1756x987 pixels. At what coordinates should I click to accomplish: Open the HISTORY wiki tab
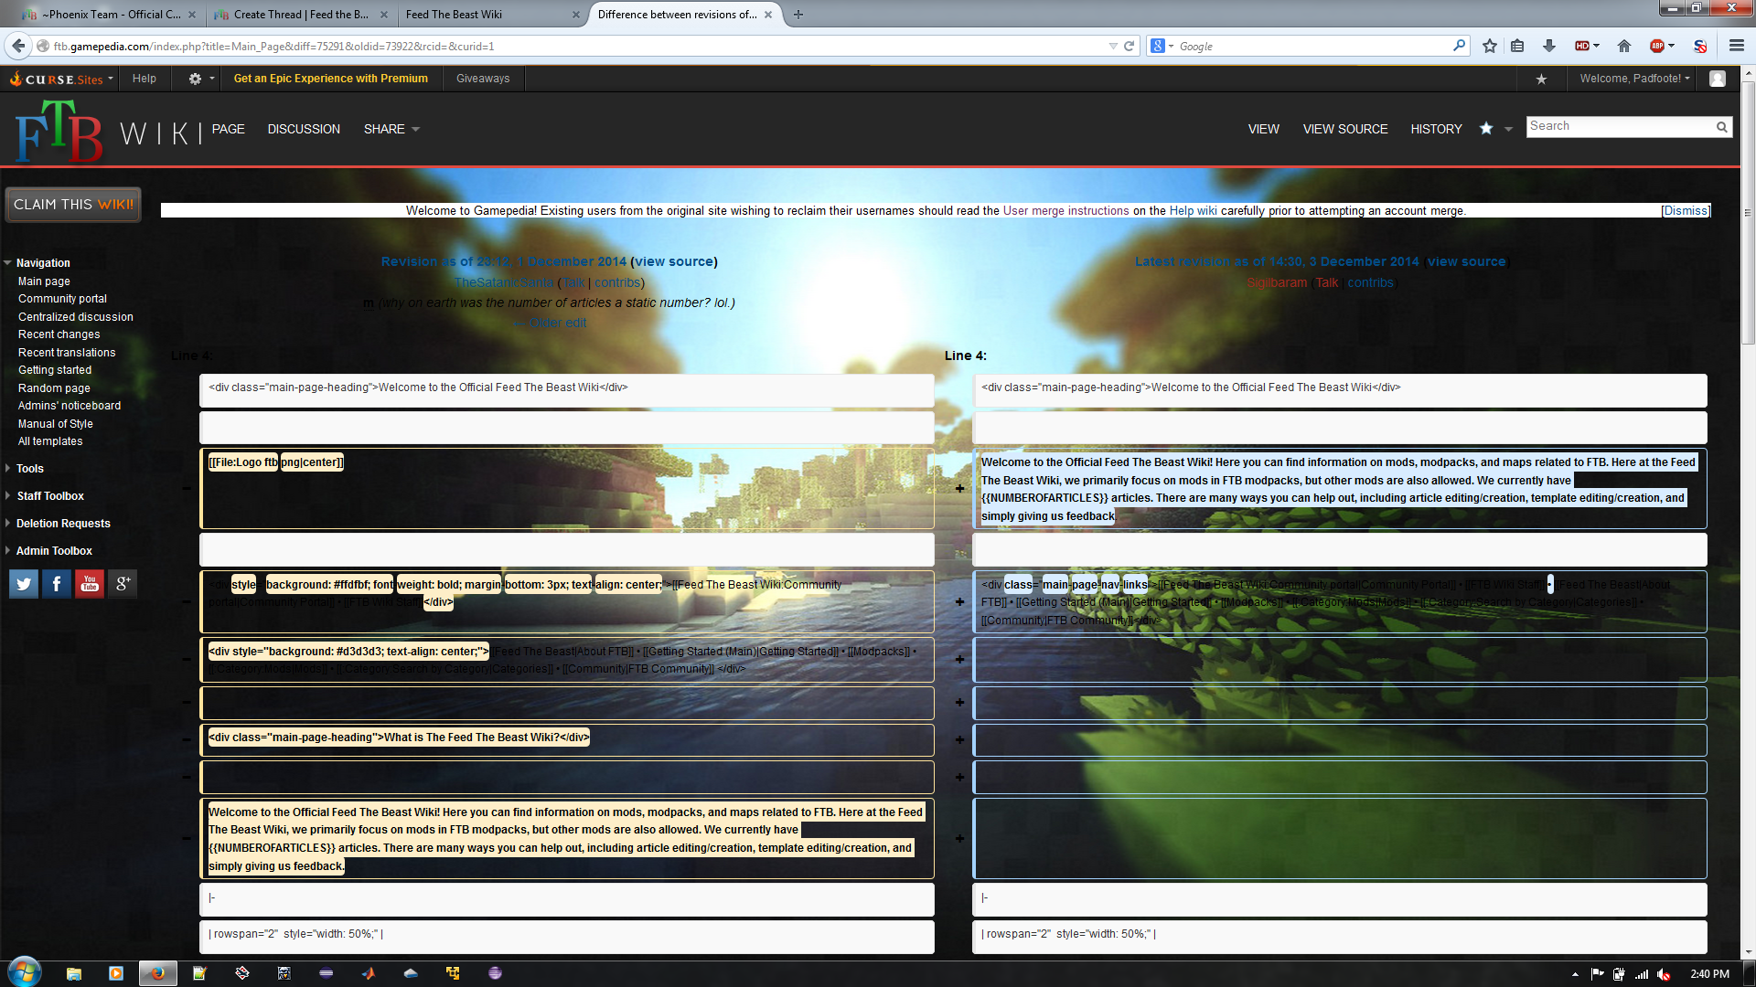click(1436, 129)
